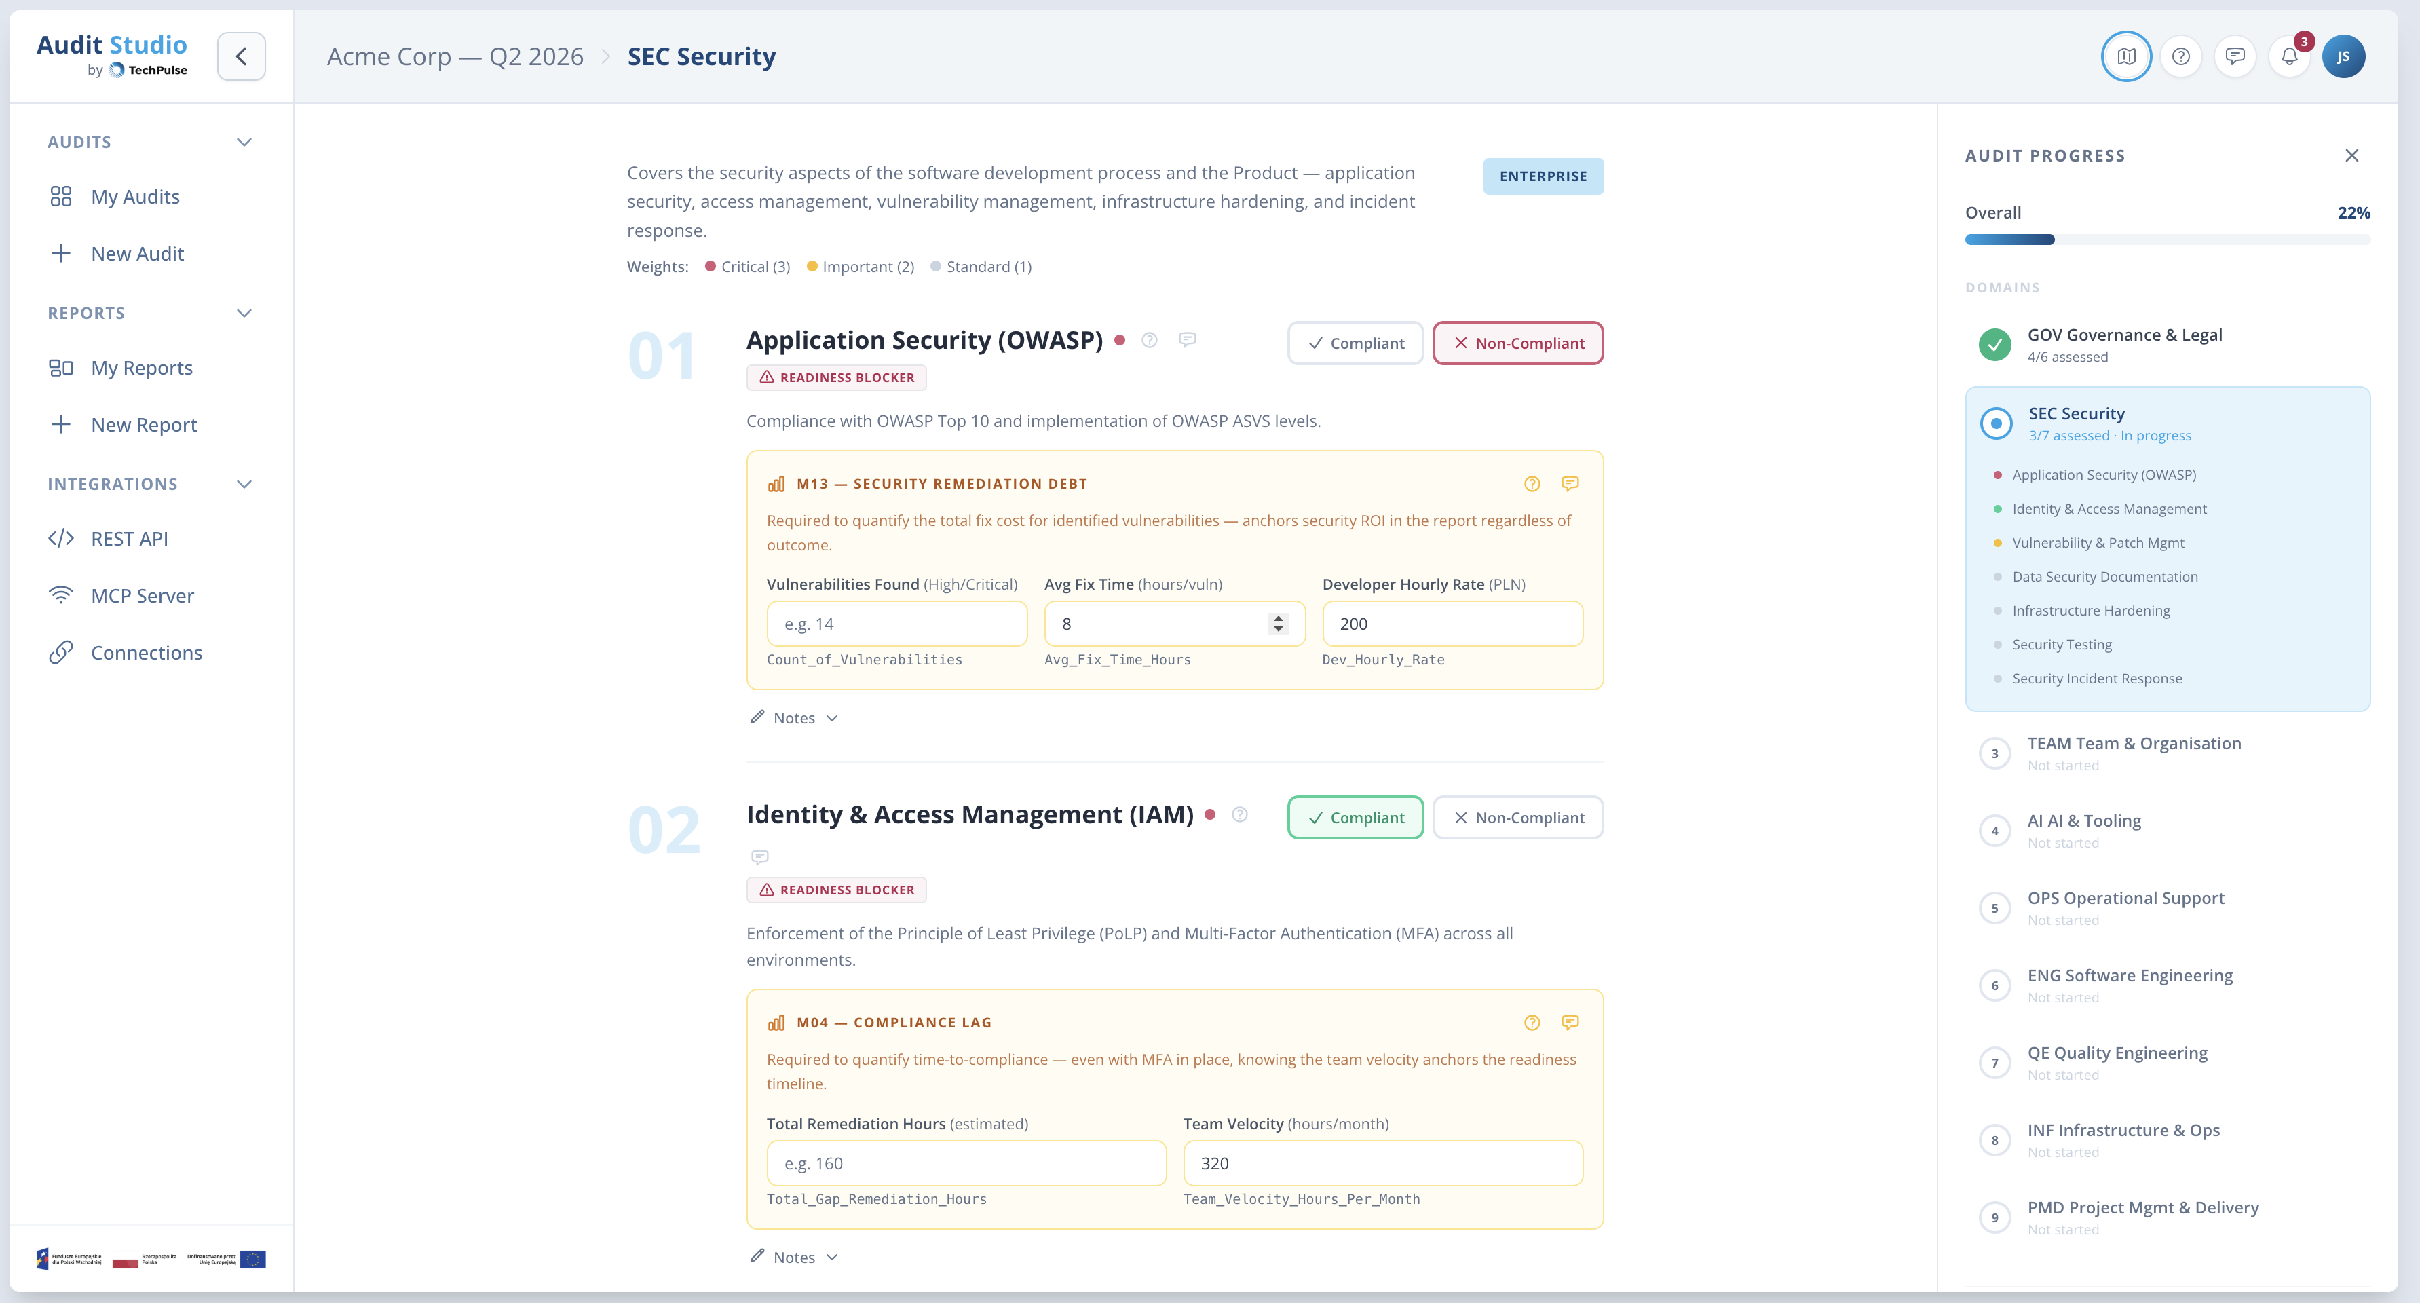Open QE Quality Engineering domain
2420x1303 pixels.
pos(2168,1063)
